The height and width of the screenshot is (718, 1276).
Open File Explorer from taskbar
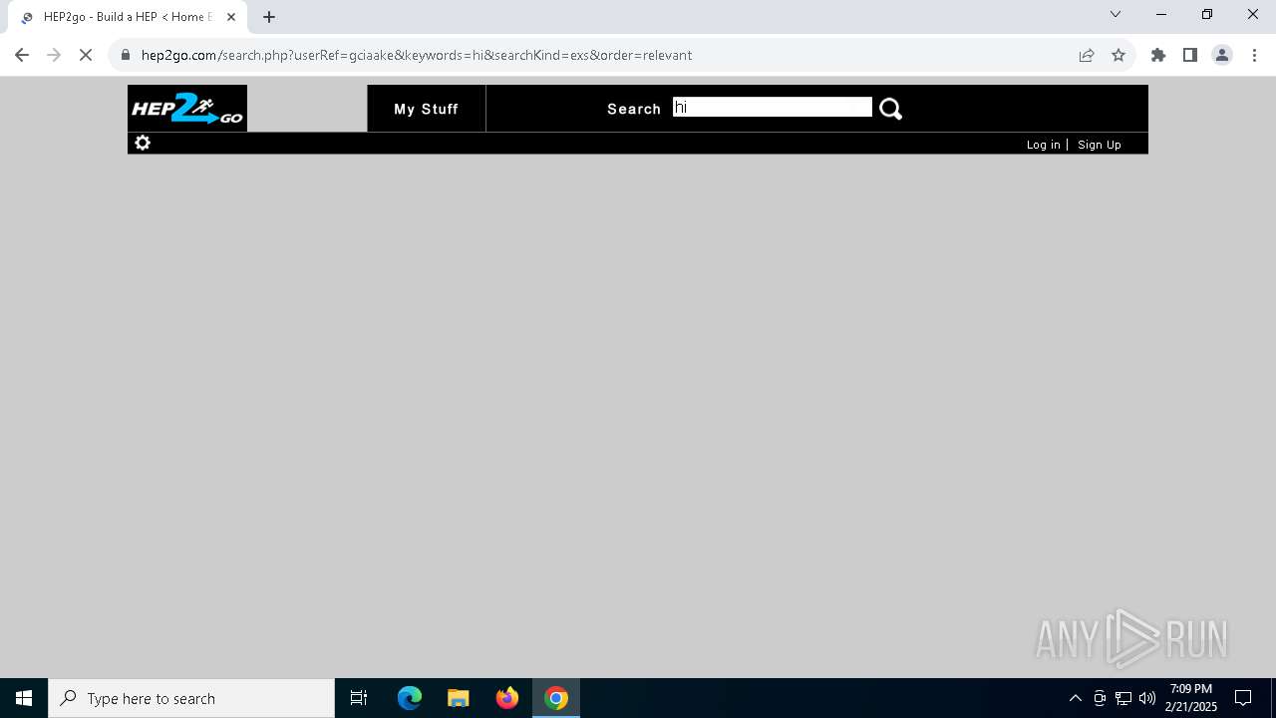click(x=459, y=698)
